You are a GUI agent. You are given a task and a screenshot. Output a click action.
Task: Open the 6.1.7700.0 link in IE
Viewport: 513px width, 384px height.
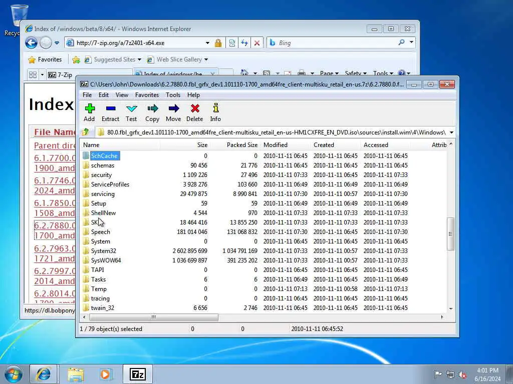tap(54, 163)
